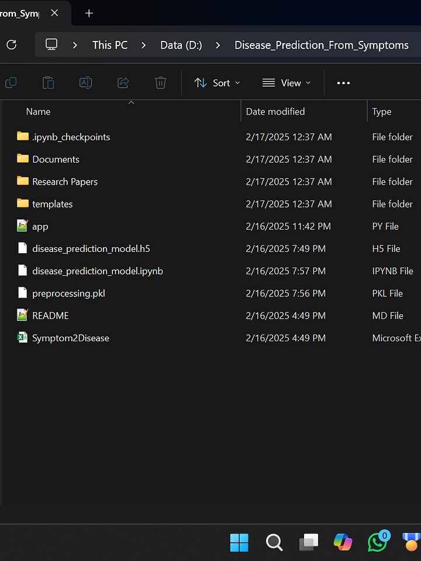This screenshot has height=561, width=421.
Task: Select the README file icon
Action: 23,315
